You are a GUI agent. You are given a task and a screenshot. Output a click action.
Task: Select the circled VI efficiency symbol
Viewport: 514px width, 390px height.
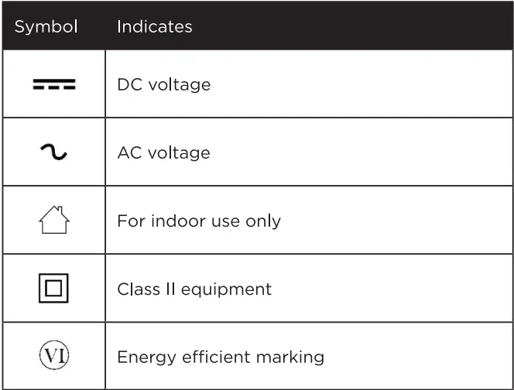pyautogui.click(x=53, y=357)
